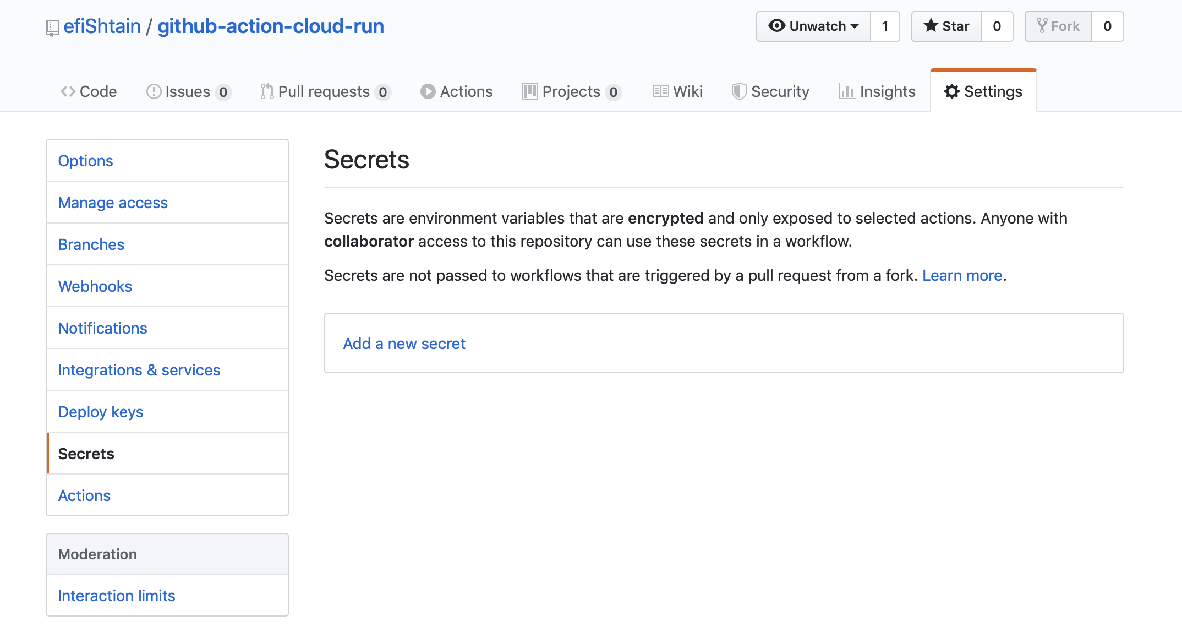This screenshot has width=1182, height=632.
Task: Click the Issues exclamation icon
Action: click(154, 91)
